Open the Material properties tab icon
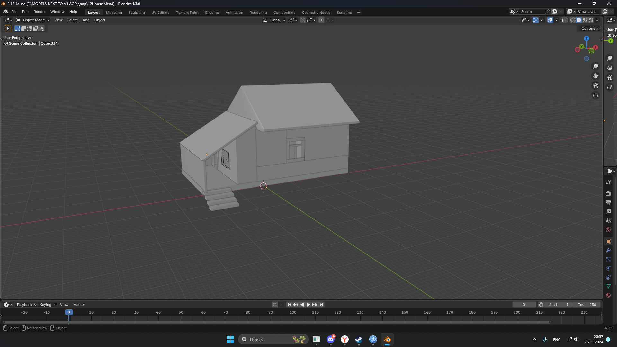 click(608, 295)
